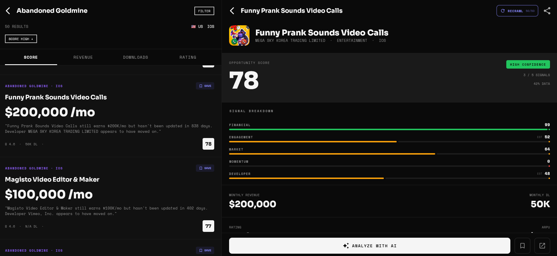Click the $200,000 /mo revenue text
Screen dimensions: 557x256
coord(50,112)
